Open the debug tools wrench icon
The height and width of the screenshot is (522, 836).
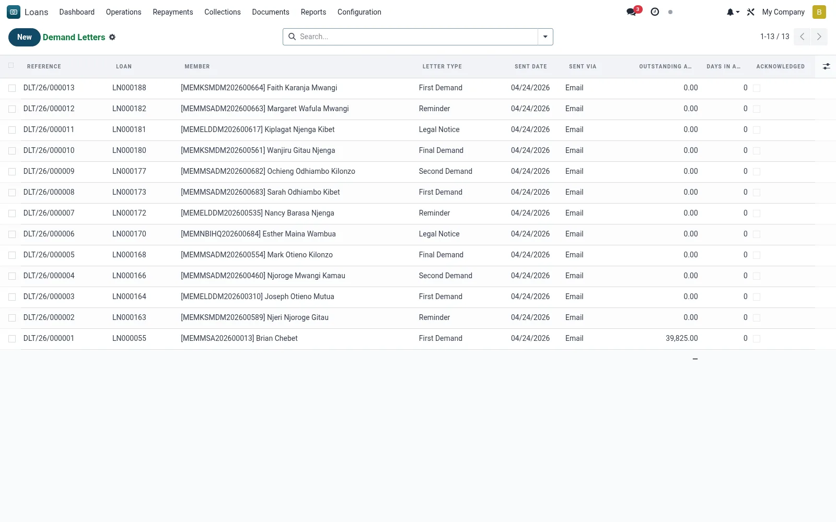click(751, 12)
